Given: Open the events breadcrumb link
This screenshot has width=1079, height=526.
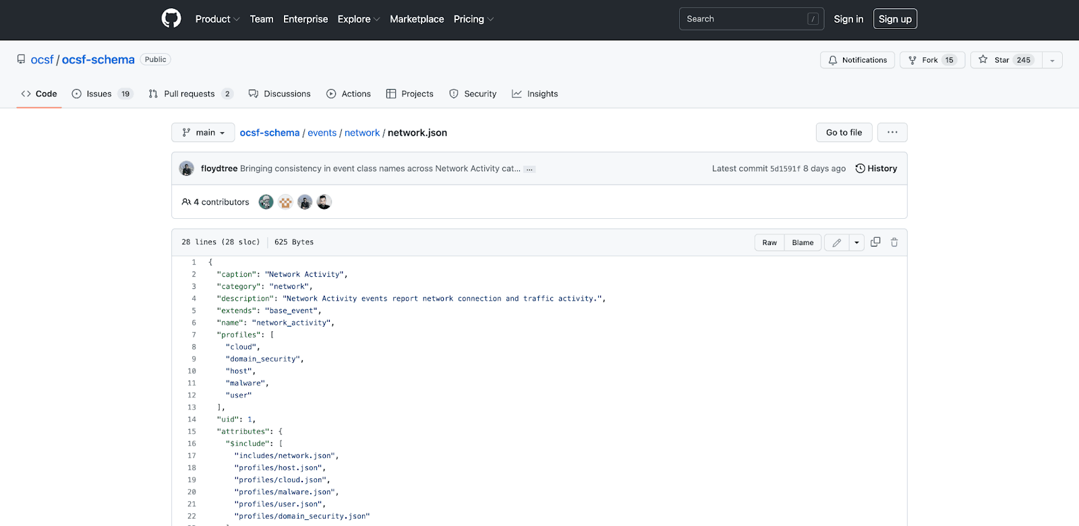Looking at the screenshot, I should coord(322,133).
